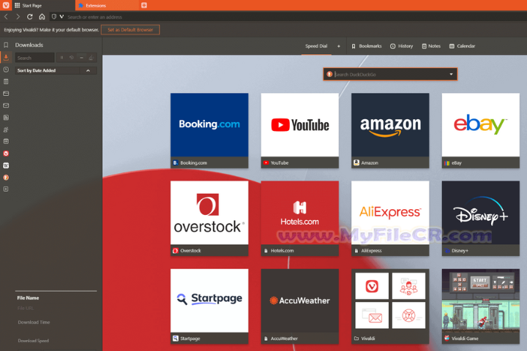Image resolution: width=527 pixels, height=351 pixels.
Task: Open the Feeds panel icon
Action: pyautogui.click(x=6, y=118)
